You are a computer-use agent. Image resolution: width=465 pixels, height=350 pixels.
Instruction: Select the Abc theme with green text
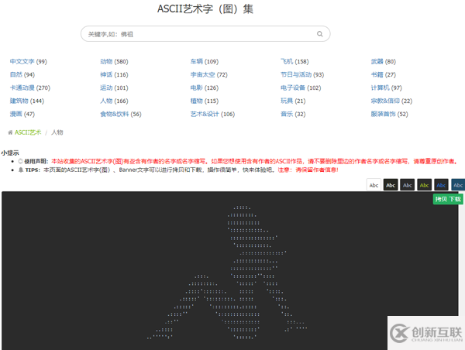425,185
